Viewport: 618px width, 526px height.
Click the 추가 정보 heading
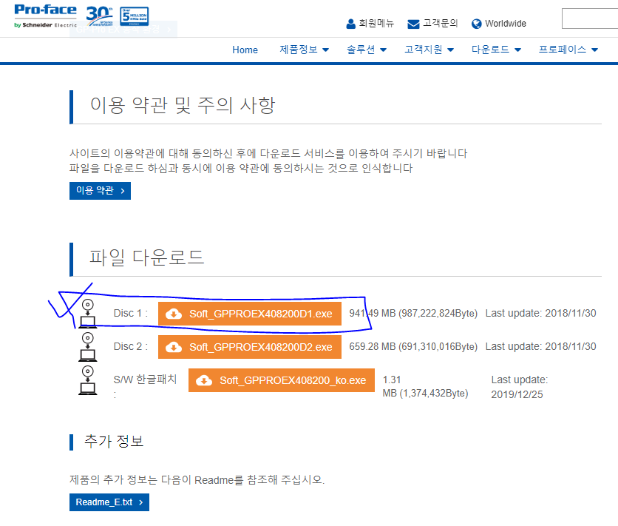(x=114, y=441)
